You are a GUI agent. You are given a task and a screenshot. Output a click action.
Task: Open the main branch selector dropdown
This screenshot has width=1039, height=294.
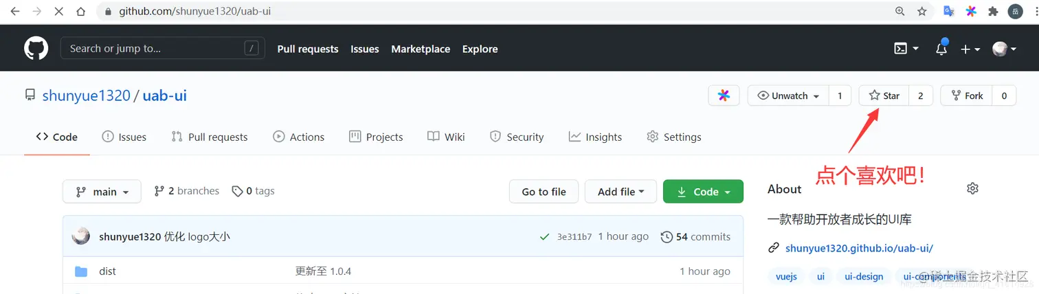102,192
